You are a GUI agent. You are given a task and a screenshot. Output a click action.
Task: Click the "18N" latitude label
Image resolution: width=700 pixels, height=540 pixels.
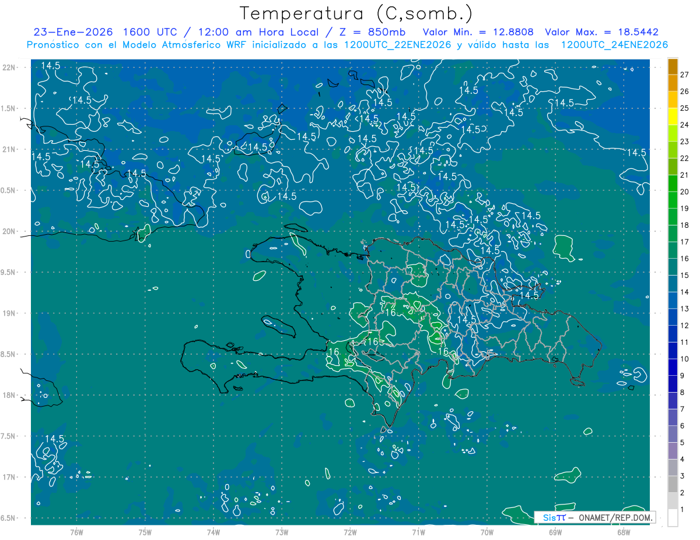[9, 396]
